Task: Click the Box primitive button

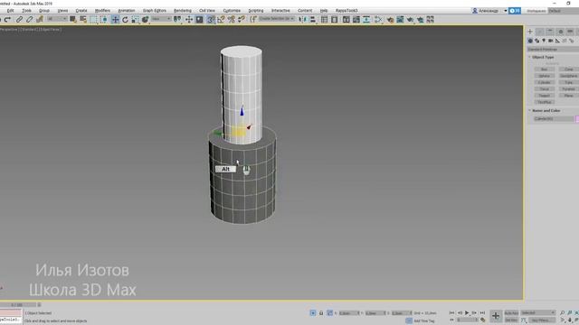Action: (545, 70)
